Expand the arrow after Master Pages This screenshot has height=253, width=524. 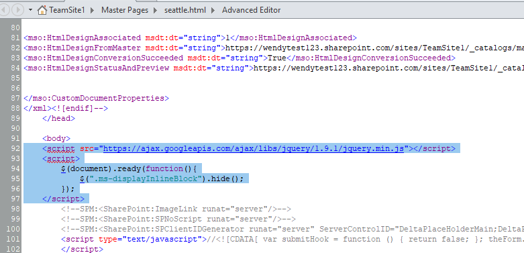point(156,10)
